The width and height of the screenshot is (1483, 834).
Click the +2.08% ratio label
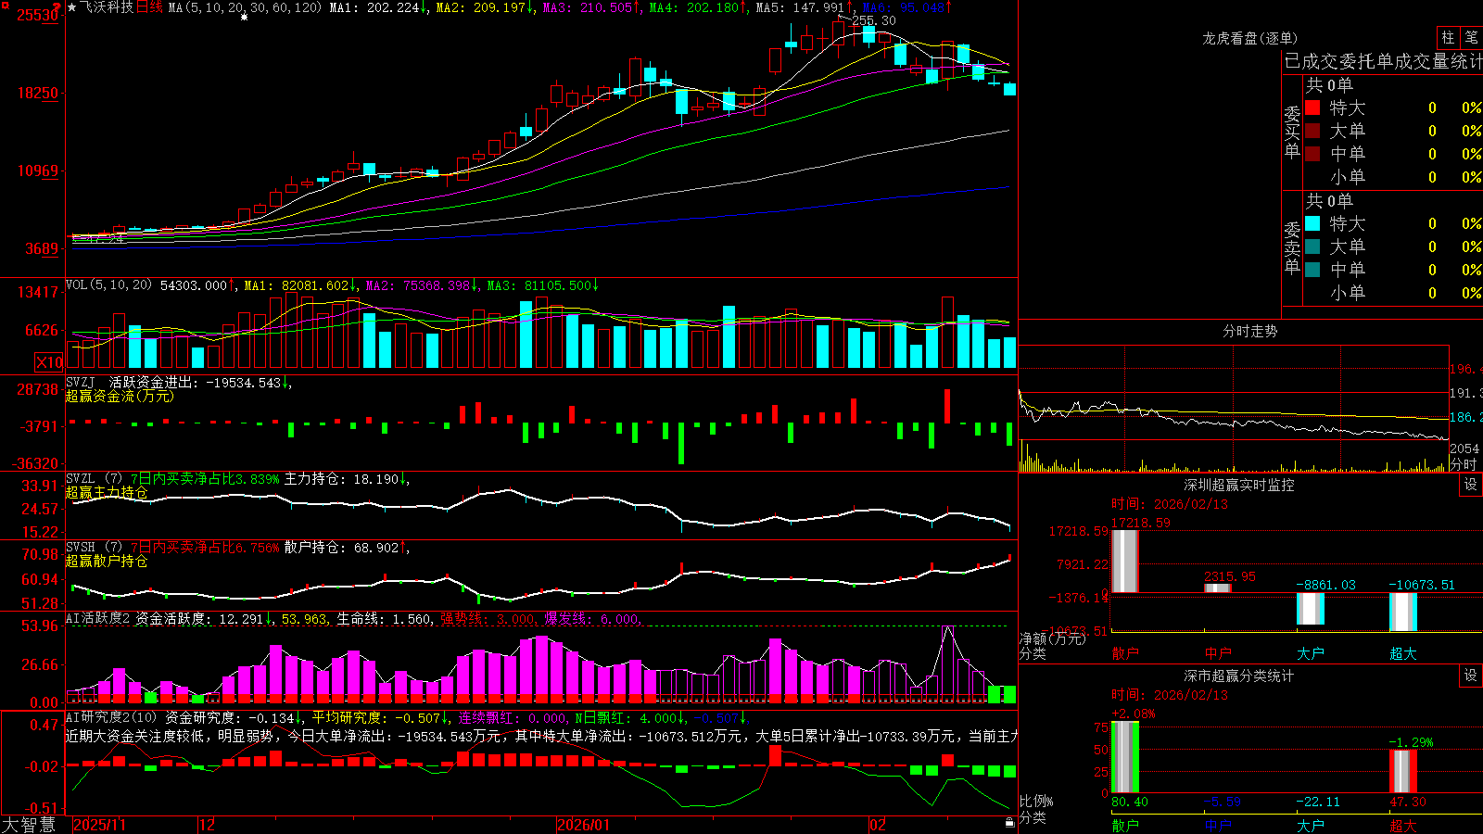click(x=1134, y=714)
